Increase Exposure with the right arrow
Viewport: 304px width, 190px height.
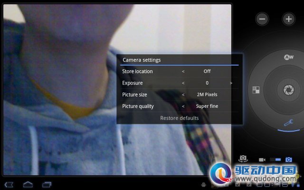tap(231, 83)
